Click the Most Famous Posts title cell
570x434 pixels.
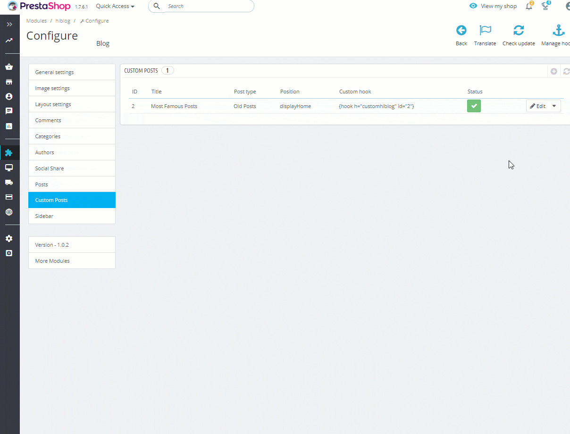click(x=174, y=106)
